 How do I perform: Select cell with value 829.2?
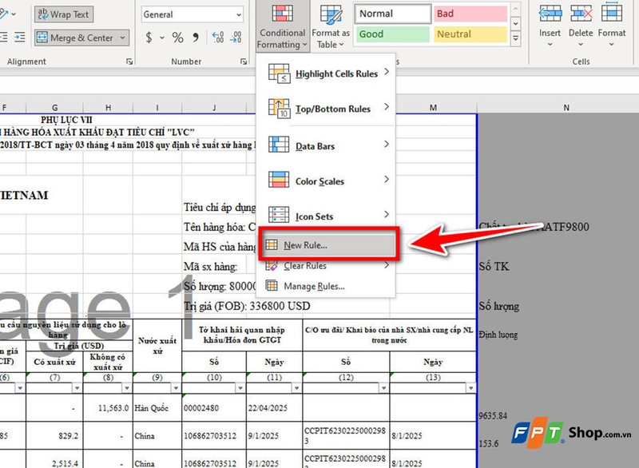(54, 435)
